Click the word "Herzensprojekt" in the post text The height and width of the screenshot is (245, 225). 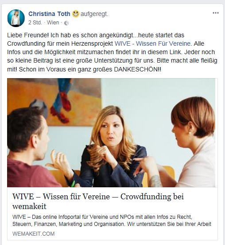(x=92, y=43)
